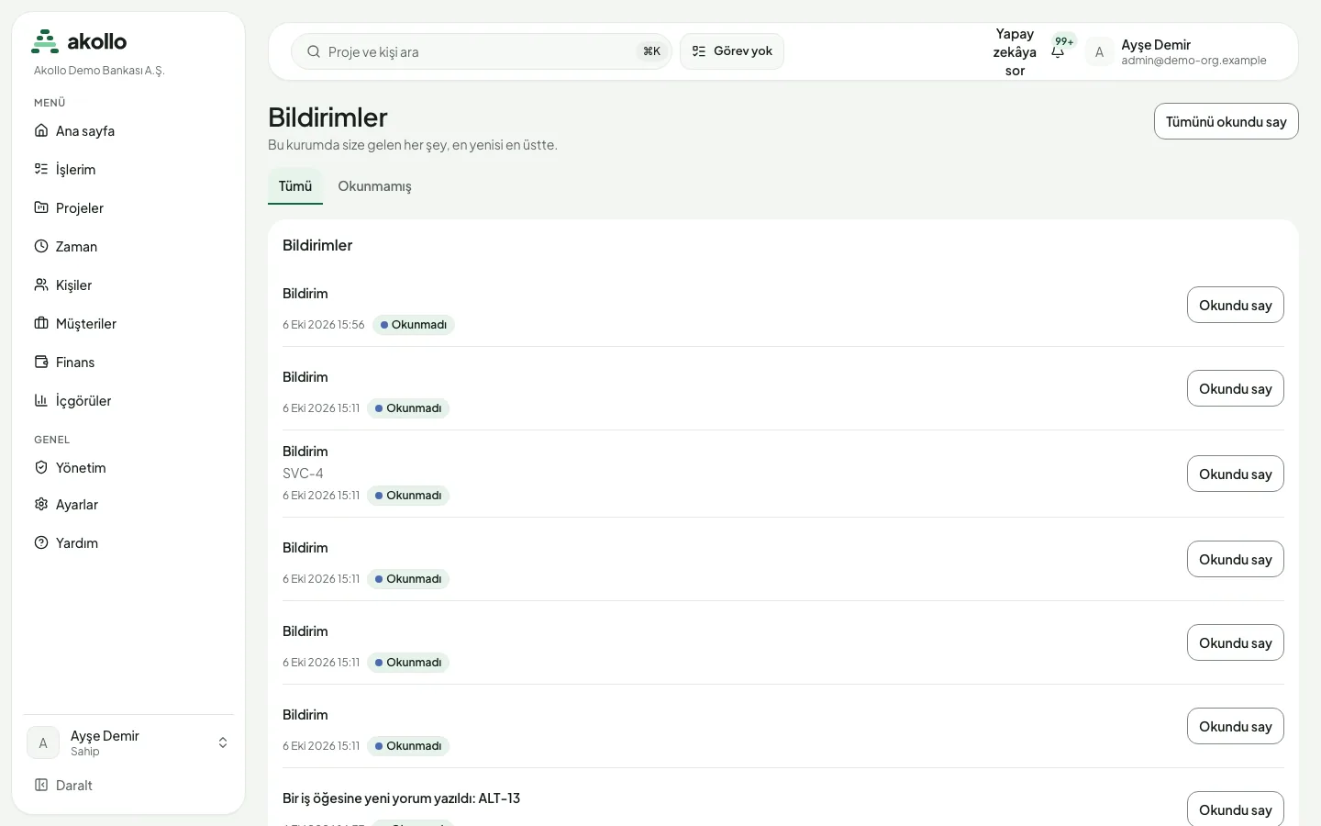This screenshot has height=826, width=1321.
Task: Click Tümünü okundu say button
Action: coord(1226,121)
